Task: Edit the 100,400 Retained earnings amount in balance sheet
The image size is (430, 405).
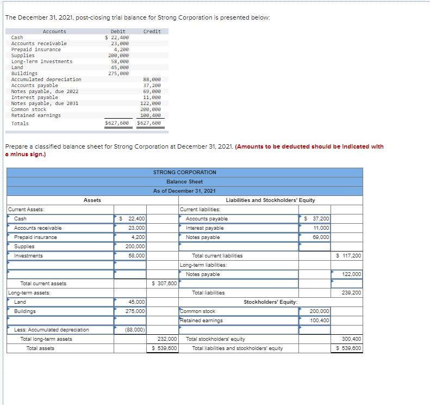Action: coord(315,321)
